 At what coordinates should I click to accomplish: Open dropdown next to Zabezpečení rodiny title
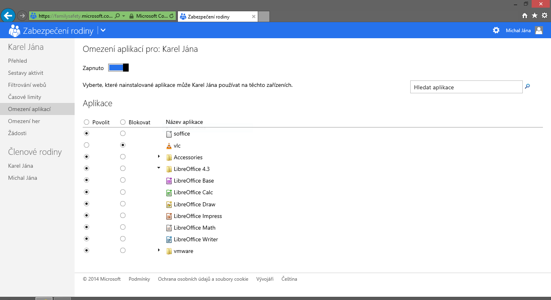pos(103,30)
